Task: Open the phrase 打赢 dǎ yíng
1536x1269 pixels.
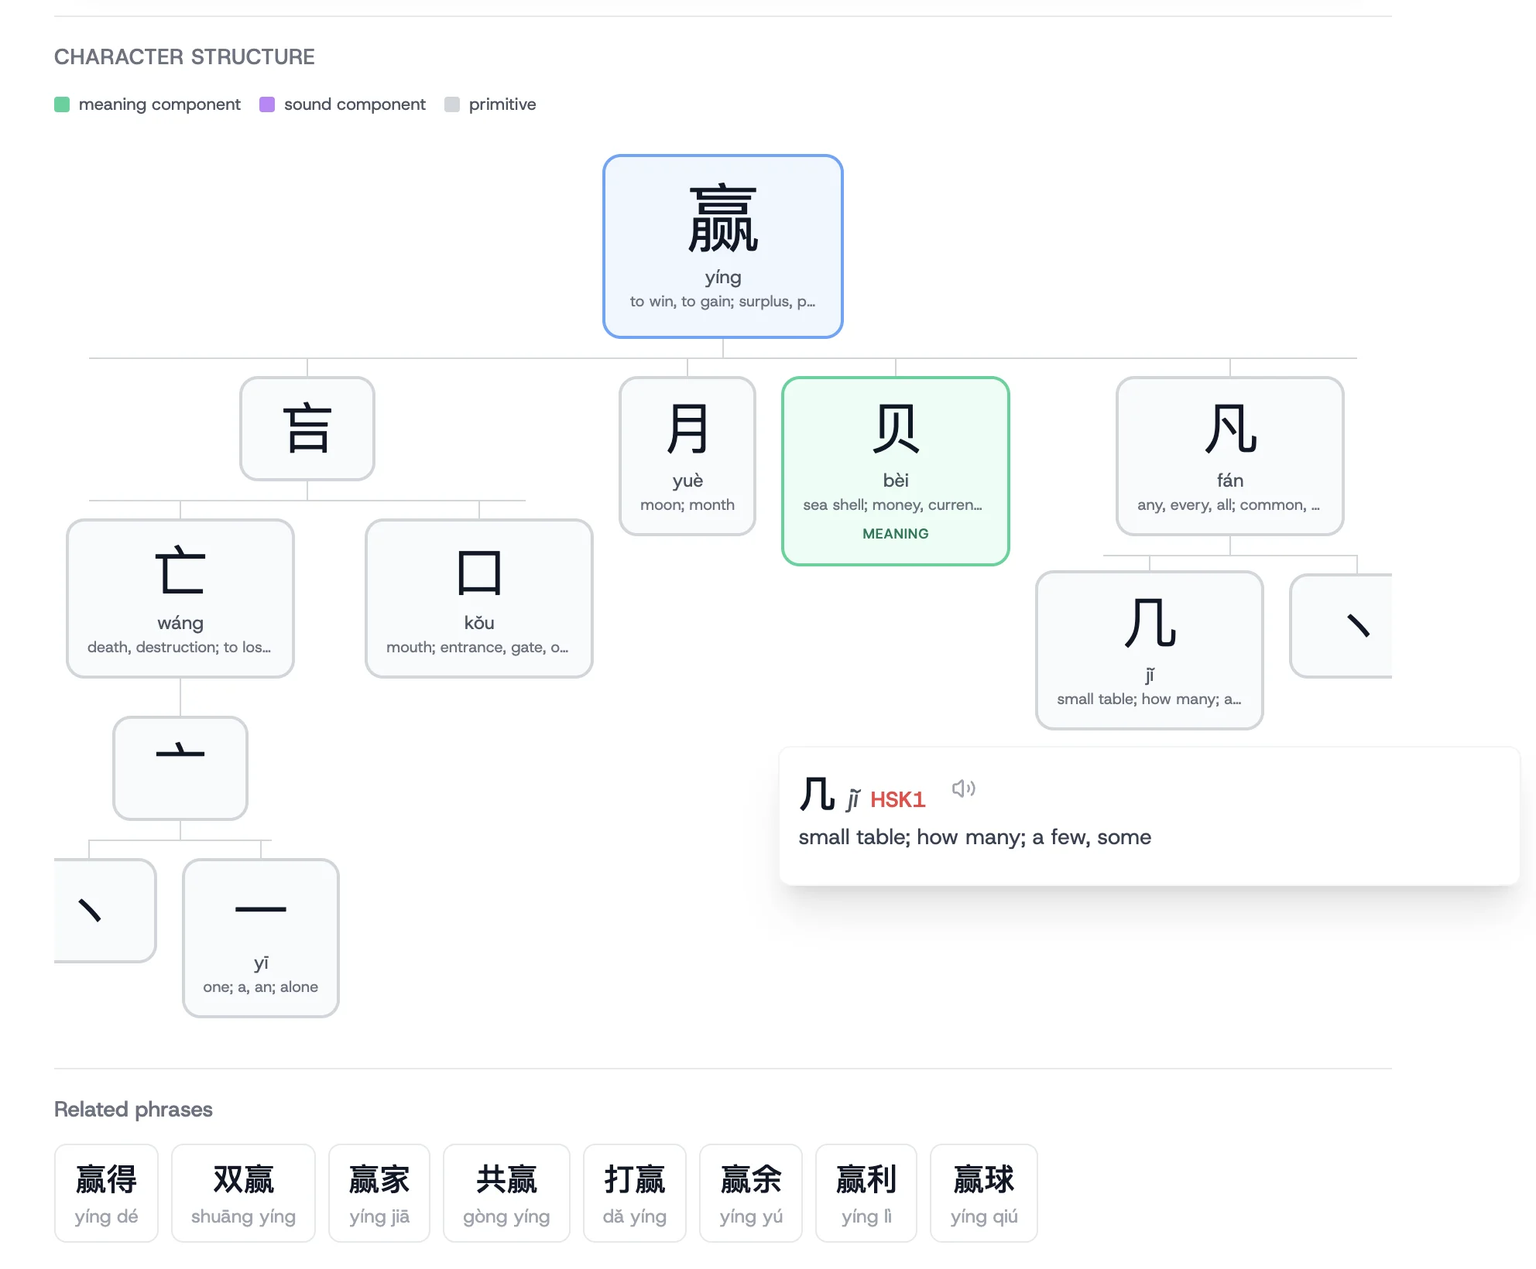Action: 634,1192
